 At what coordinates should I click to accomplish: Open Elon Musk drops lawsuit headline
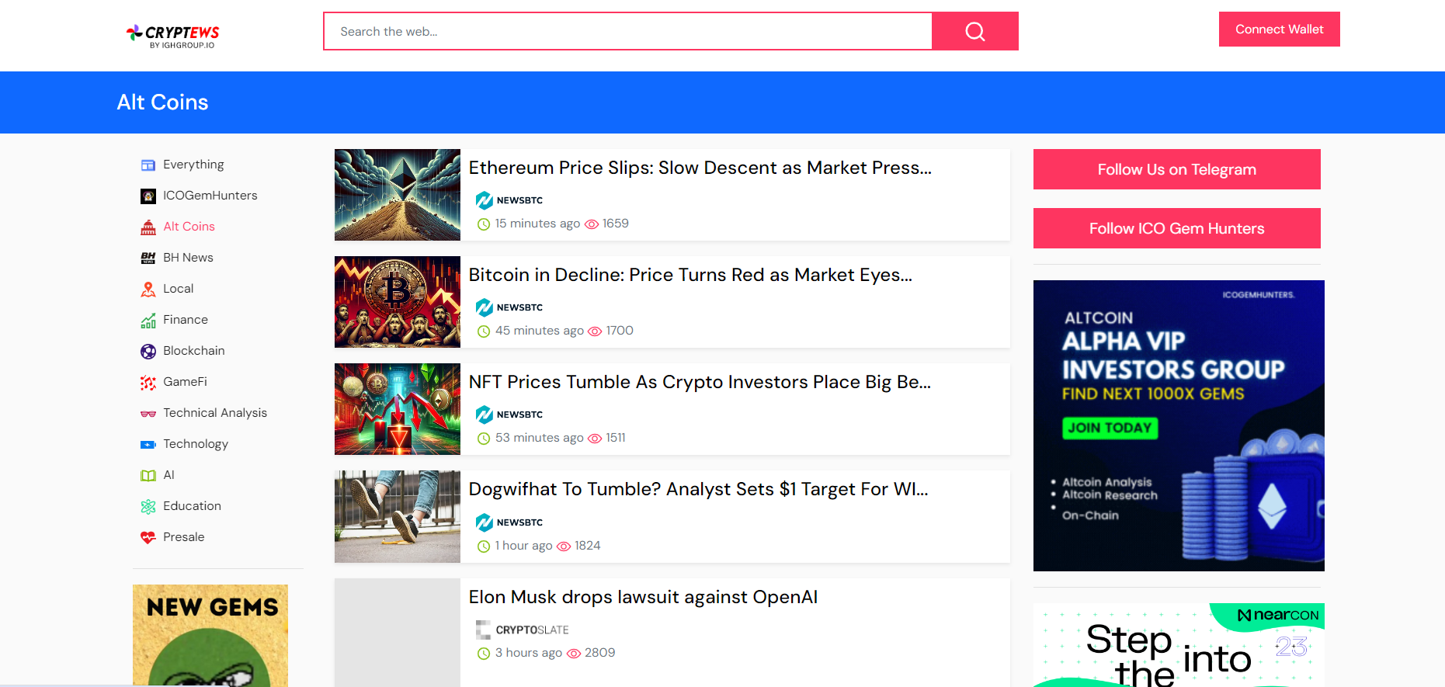click(x=643, y=597)
